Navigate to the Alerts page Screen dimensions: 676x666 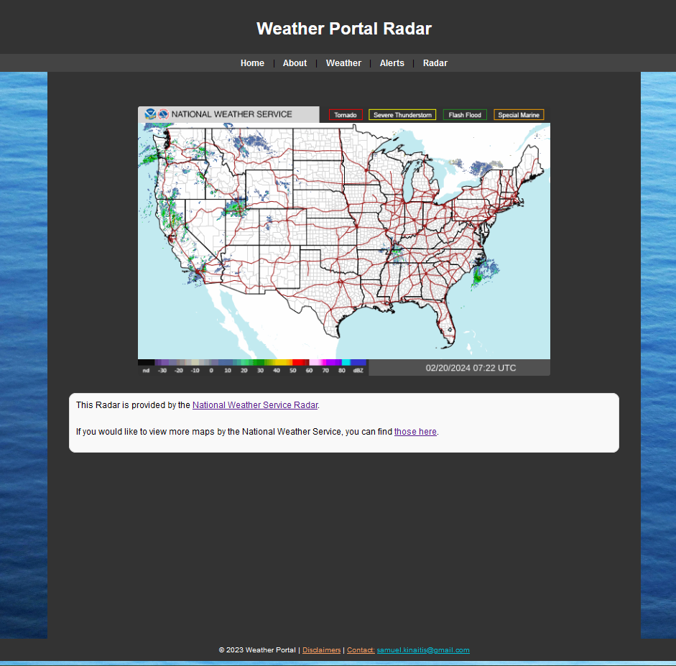coord(392,63)
